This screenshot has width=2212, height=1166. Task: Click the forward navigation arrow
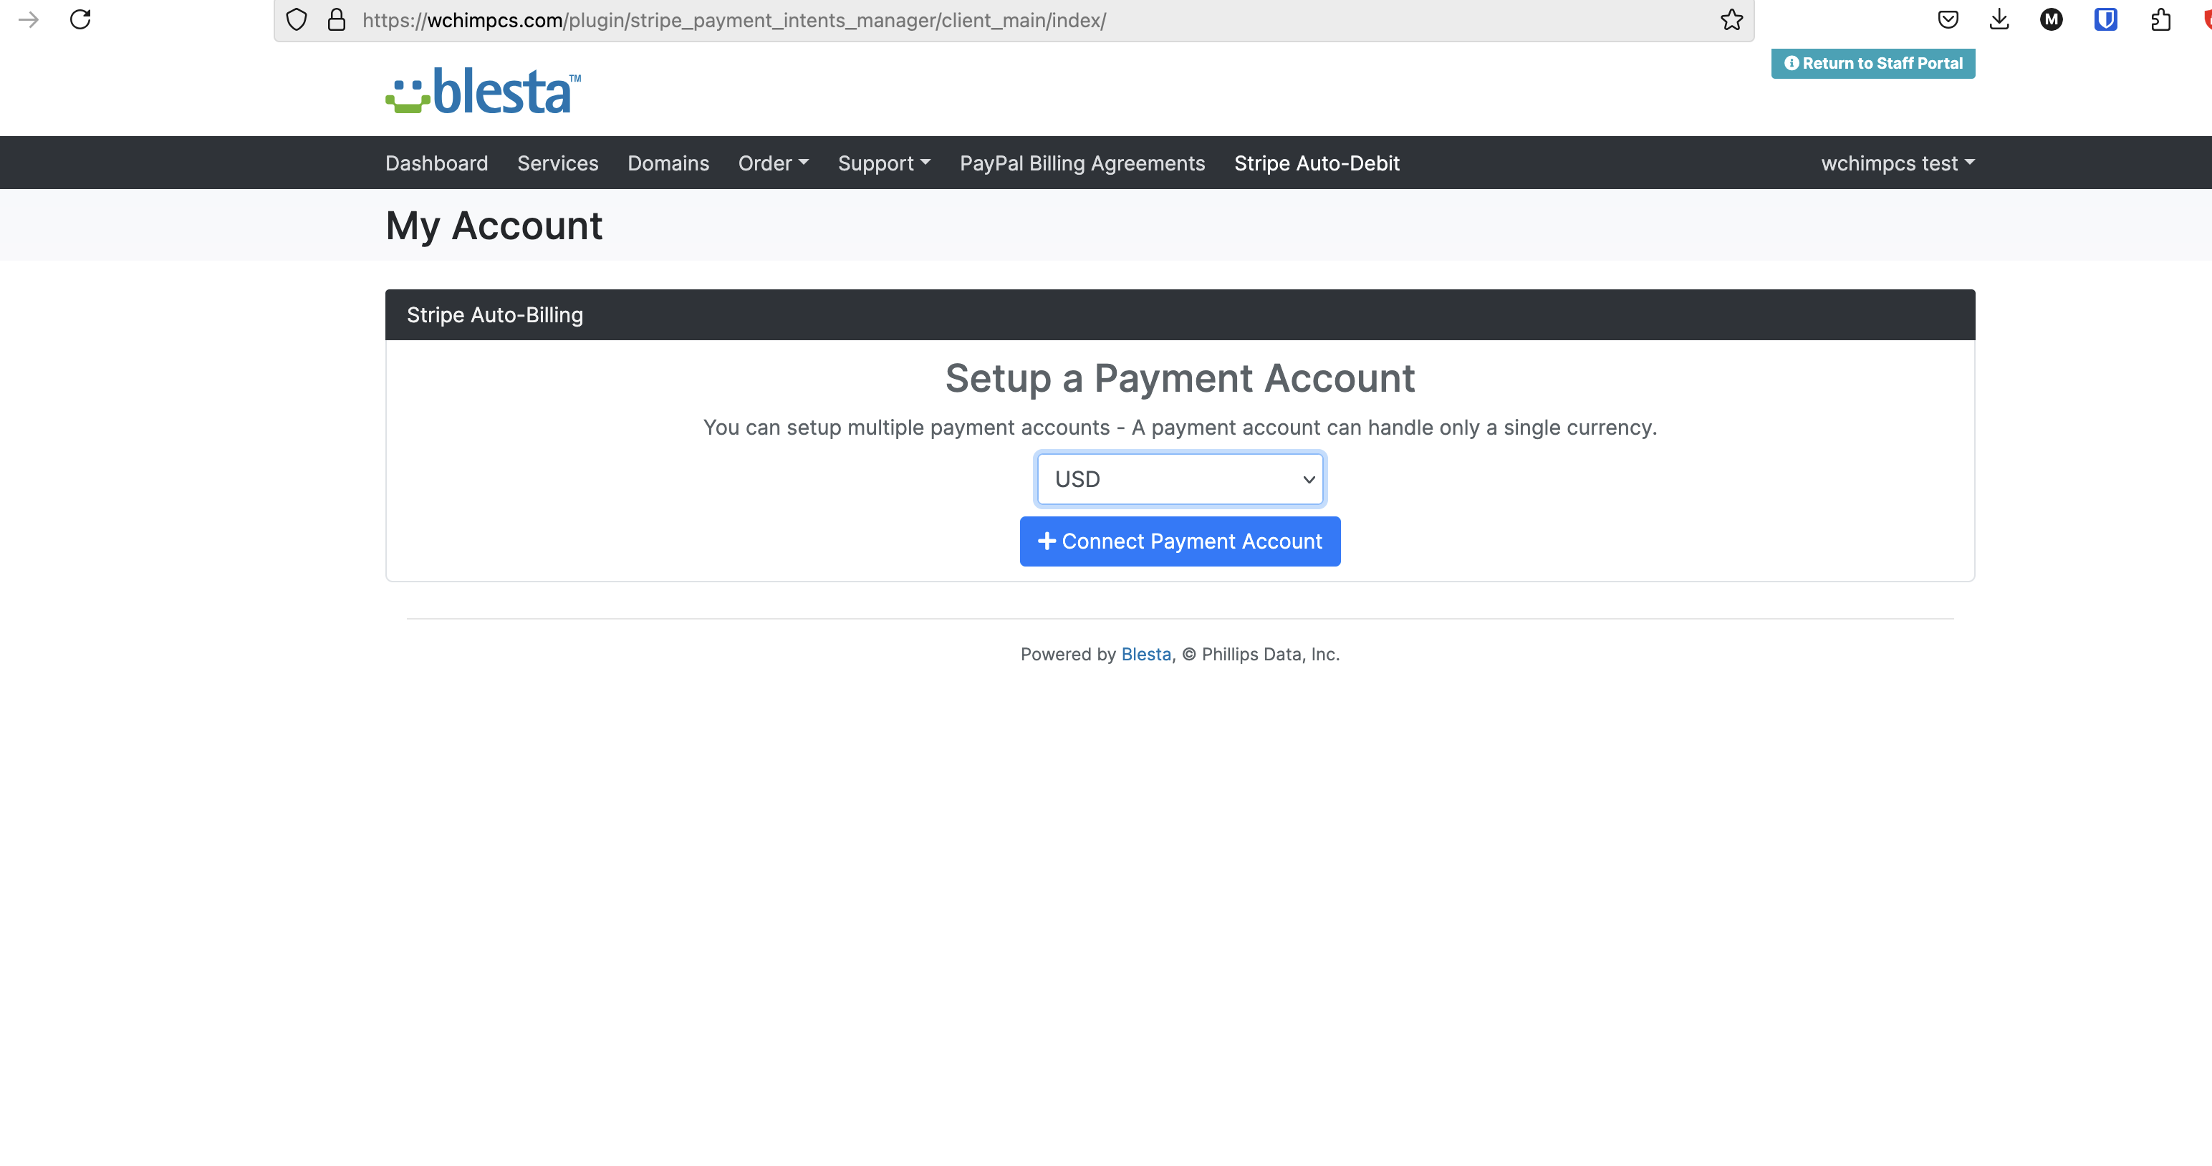pos(29,20)
